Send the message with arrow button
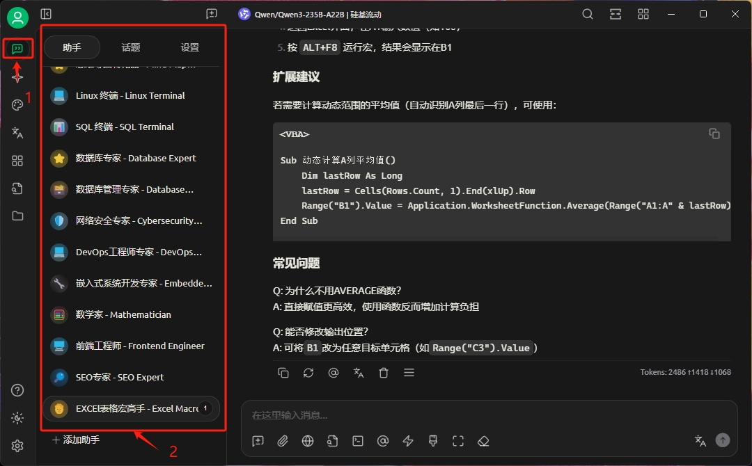 (x=723, y=440)
